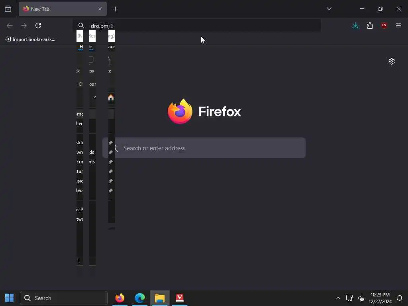This screenshot has height=306, width=408.
Task: Restore down the Firefox window
Action: point(381,9)
